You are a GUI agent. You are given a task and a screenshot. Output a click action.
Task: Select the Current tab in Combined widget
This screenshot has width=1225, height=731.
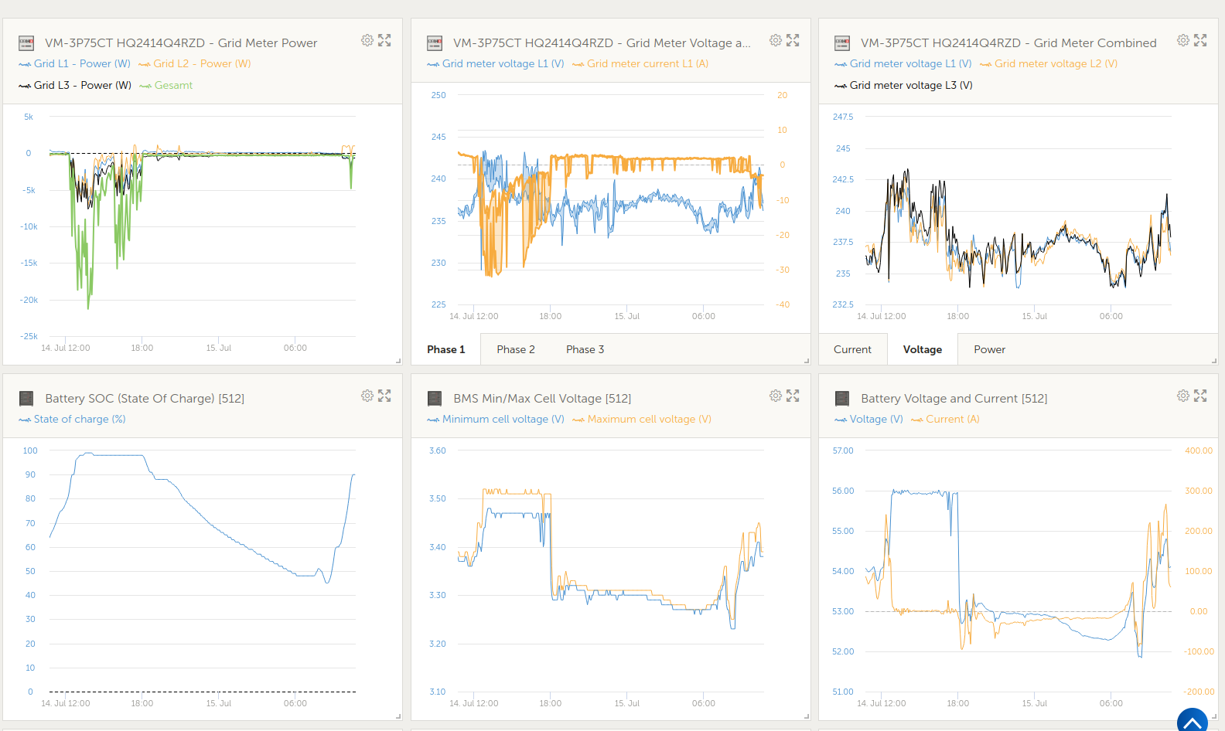point(852,350)
